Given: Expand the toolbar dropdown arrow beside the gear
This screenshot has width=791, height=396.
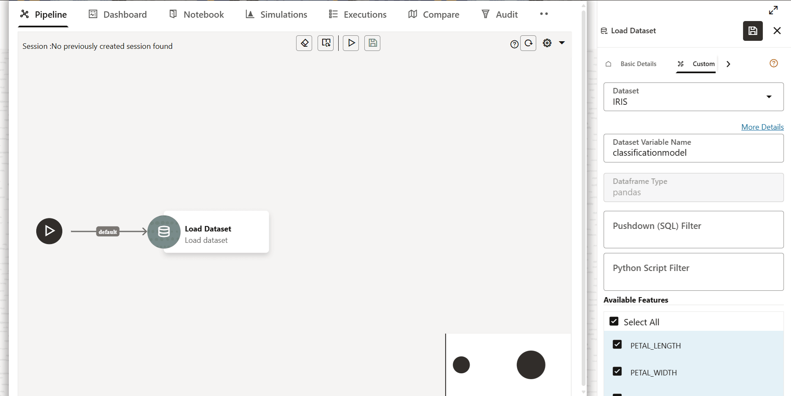Looking at the screenshot, I should [562, 43].
